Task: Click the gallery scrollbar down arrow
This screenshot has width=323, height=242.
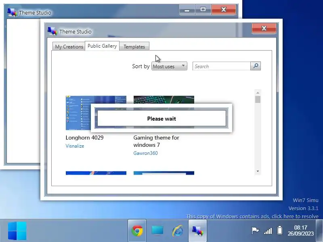Action: 258,171
